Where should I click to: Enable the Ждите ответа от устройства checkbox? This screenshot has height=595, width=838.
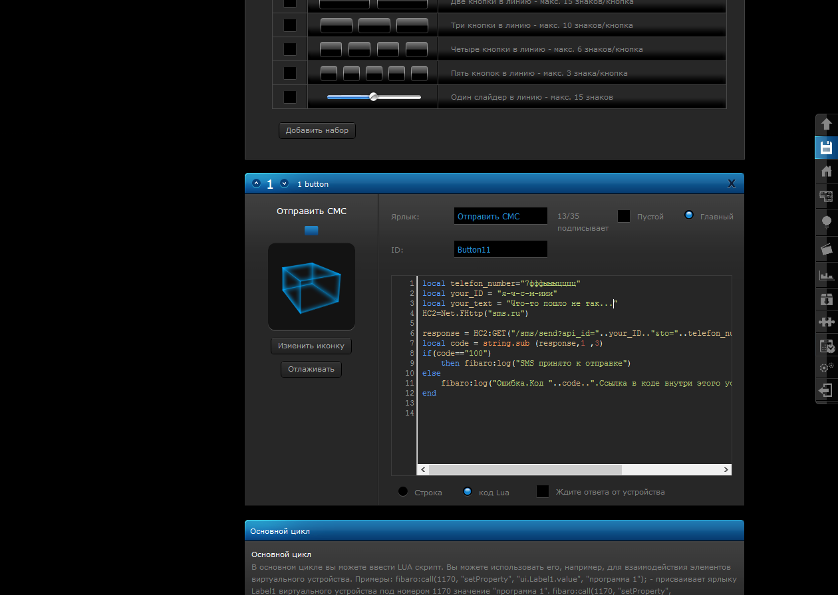(543, 491)
